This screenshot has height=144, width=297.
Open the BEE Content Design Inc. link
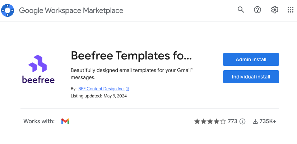click(101, 89)
